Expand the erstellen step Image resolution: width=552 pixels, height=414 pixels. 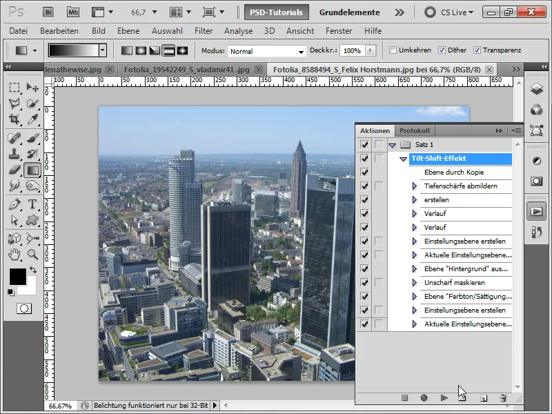415,199
